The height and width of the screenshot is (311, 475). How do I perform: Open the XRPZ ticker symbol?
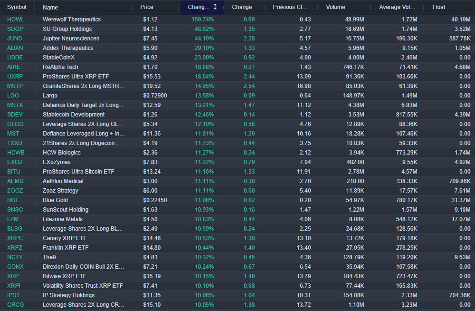15,248
